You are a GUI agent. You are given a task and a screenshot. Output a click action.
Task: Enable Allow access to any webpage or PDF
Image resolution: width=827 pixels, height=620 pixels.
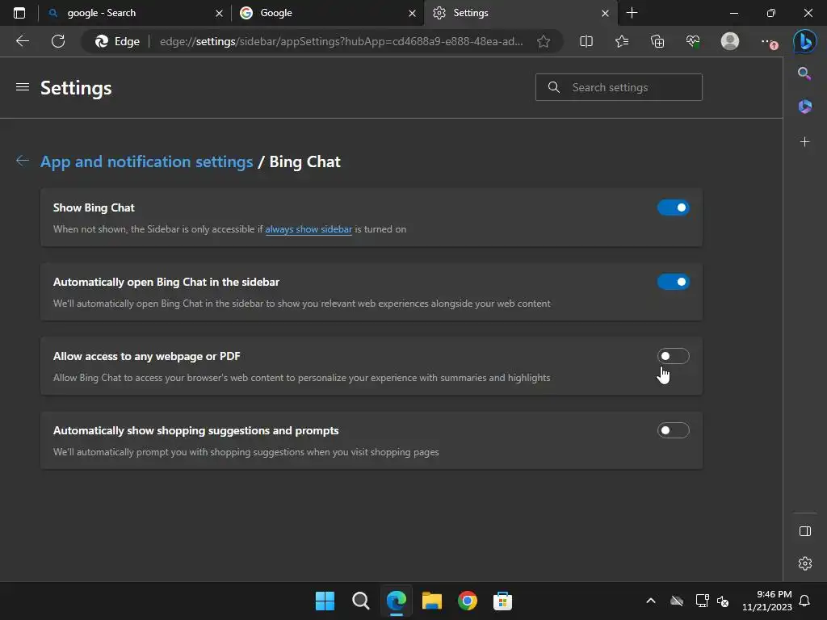pos(673,356)
